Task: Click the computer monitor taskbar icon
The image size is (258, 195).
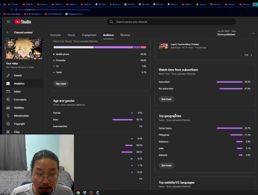Action: (85, 193)
